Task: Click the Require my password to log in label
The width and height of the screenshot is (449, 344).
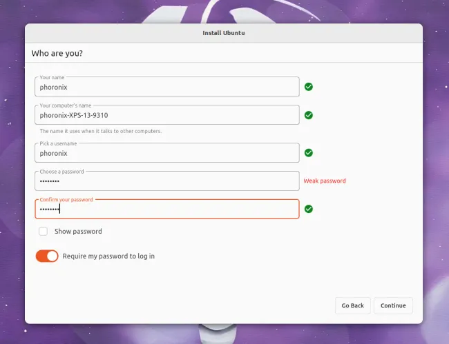Action: click(x=108, y=256)
